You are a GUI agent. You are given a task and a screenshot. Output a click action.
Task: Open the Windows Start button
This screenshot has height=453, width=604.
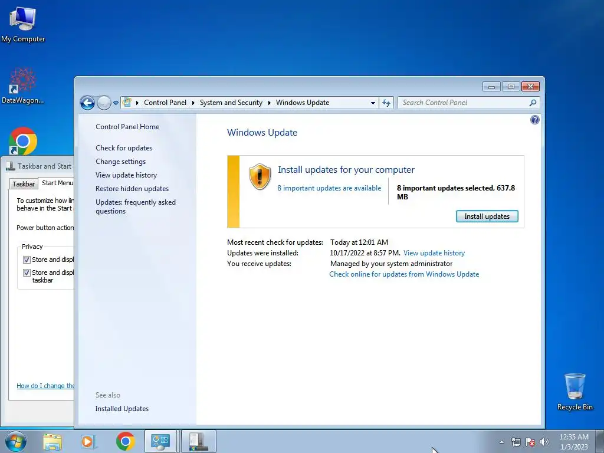click(x=16, y=441)
